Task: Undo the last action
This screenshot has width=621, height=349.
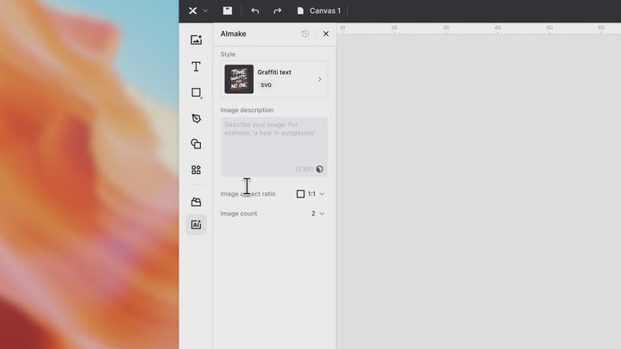Action: tap(254, 11)
